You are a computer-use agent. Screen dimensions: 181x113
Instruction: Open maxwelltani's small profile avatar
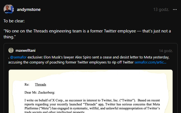point(11,51)
